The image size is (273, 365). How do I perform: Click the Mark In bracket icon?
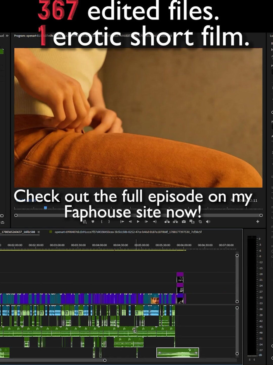pos(102,221)
